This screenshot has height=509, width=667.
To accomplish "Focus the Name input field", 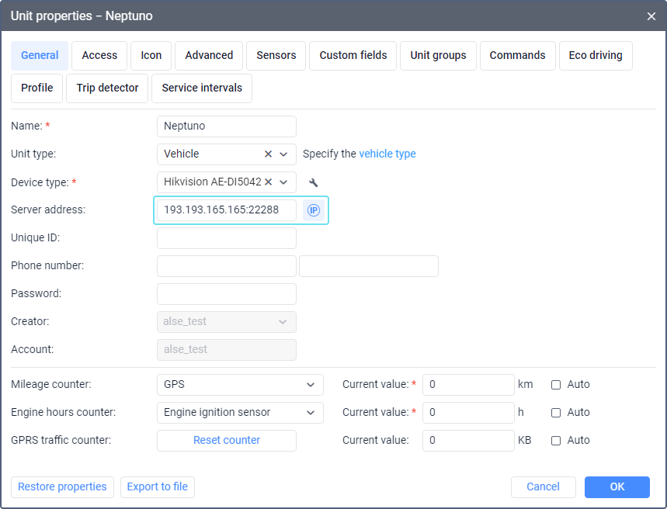I will (226, 126).
